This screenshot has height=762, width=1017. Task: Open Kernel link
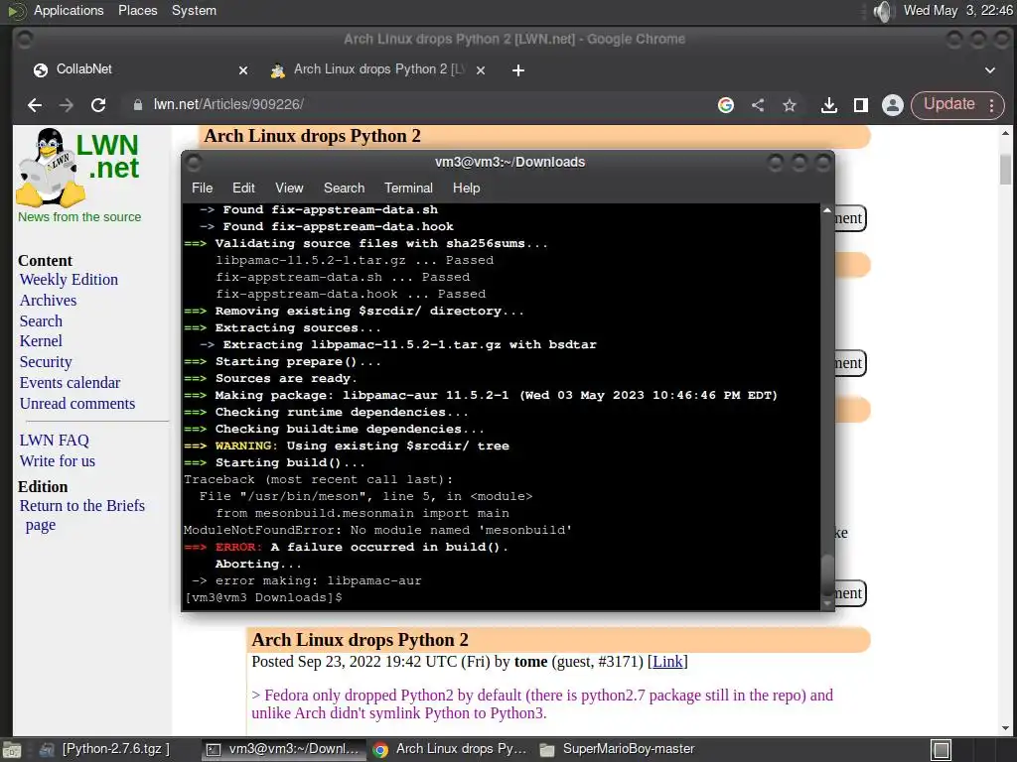click(41, 341)
